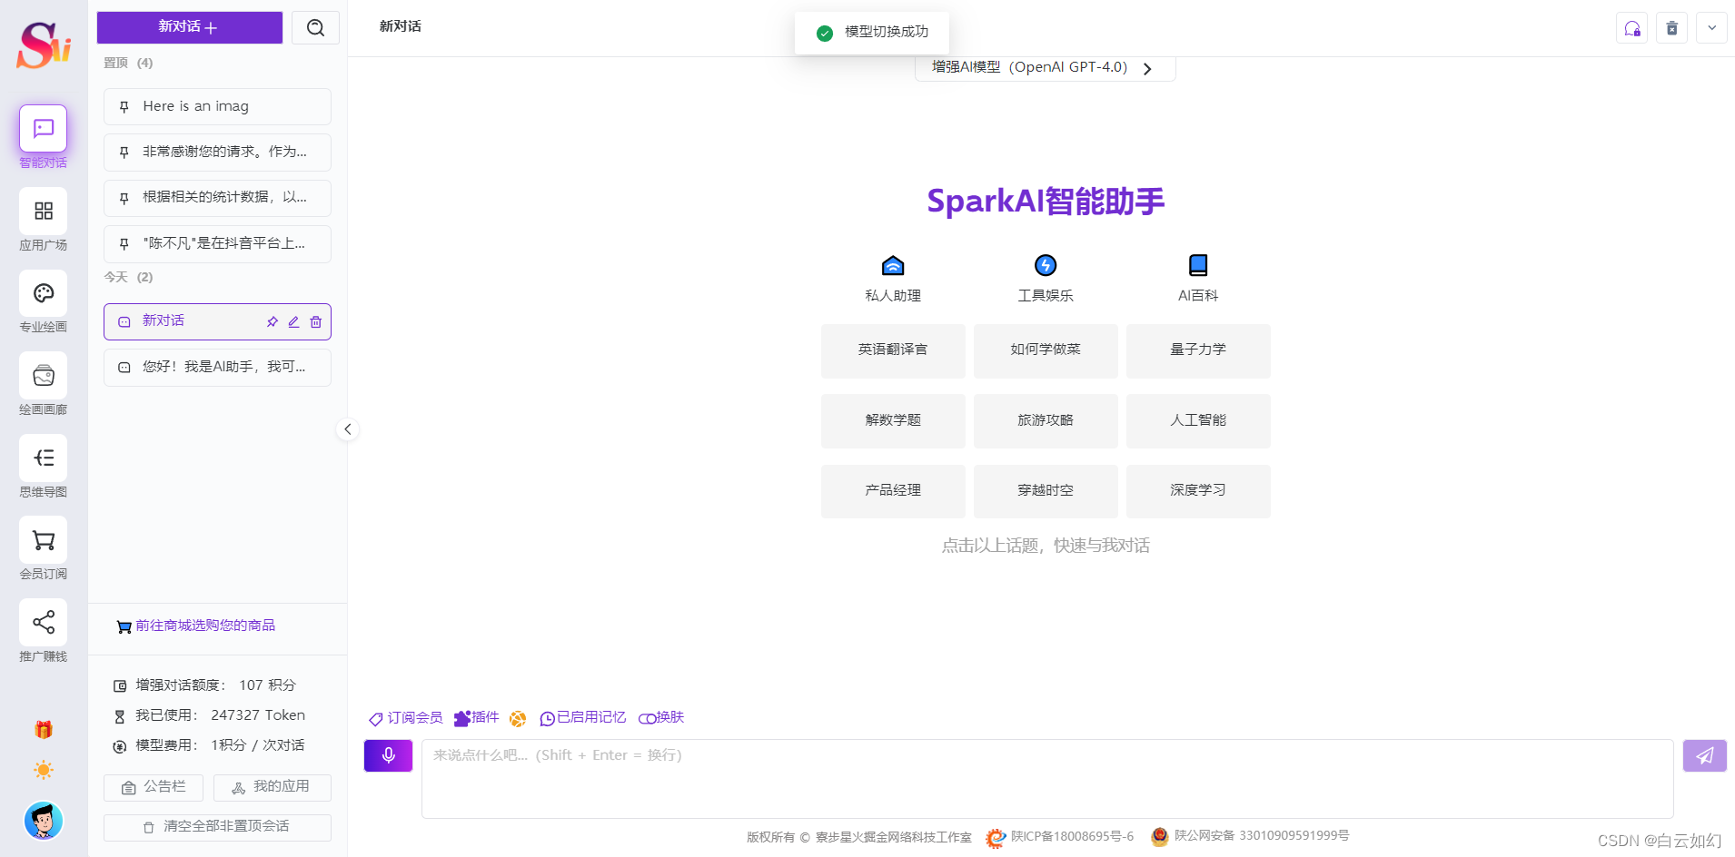Click the 旅游攻略 topic card
The height and width of the screenshot is (857, 1735).
(1046, 420)
